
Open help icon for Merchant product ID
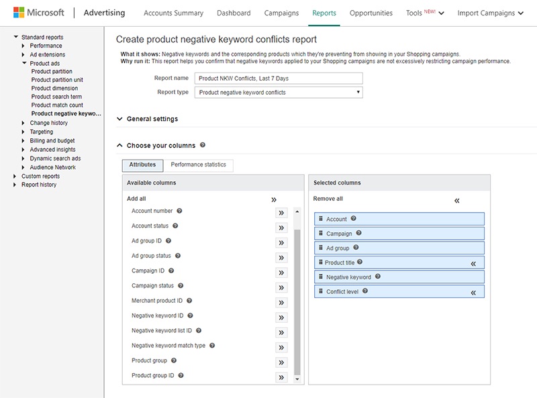(x=189, y=301)
